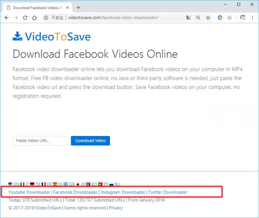Bookmark page with star icon

click(x=208, y=18)
